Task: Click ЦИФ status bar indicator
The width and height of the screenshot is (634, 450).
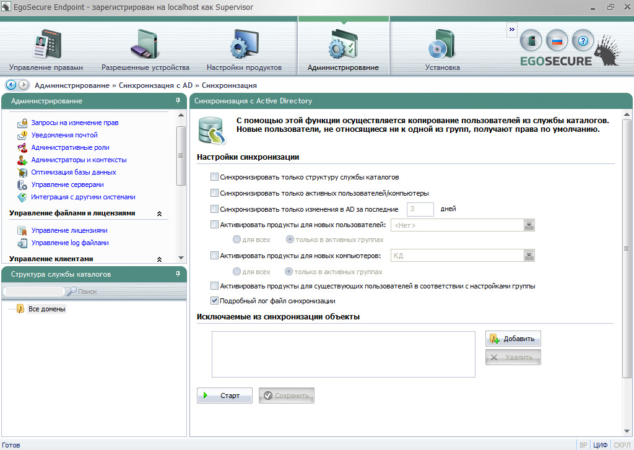Action: [x=601, y=445]
